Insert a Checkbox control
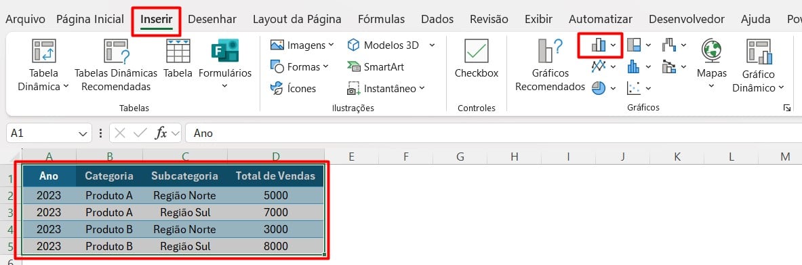The height and width of the screenshot is (265, 802). click(476, 59)
